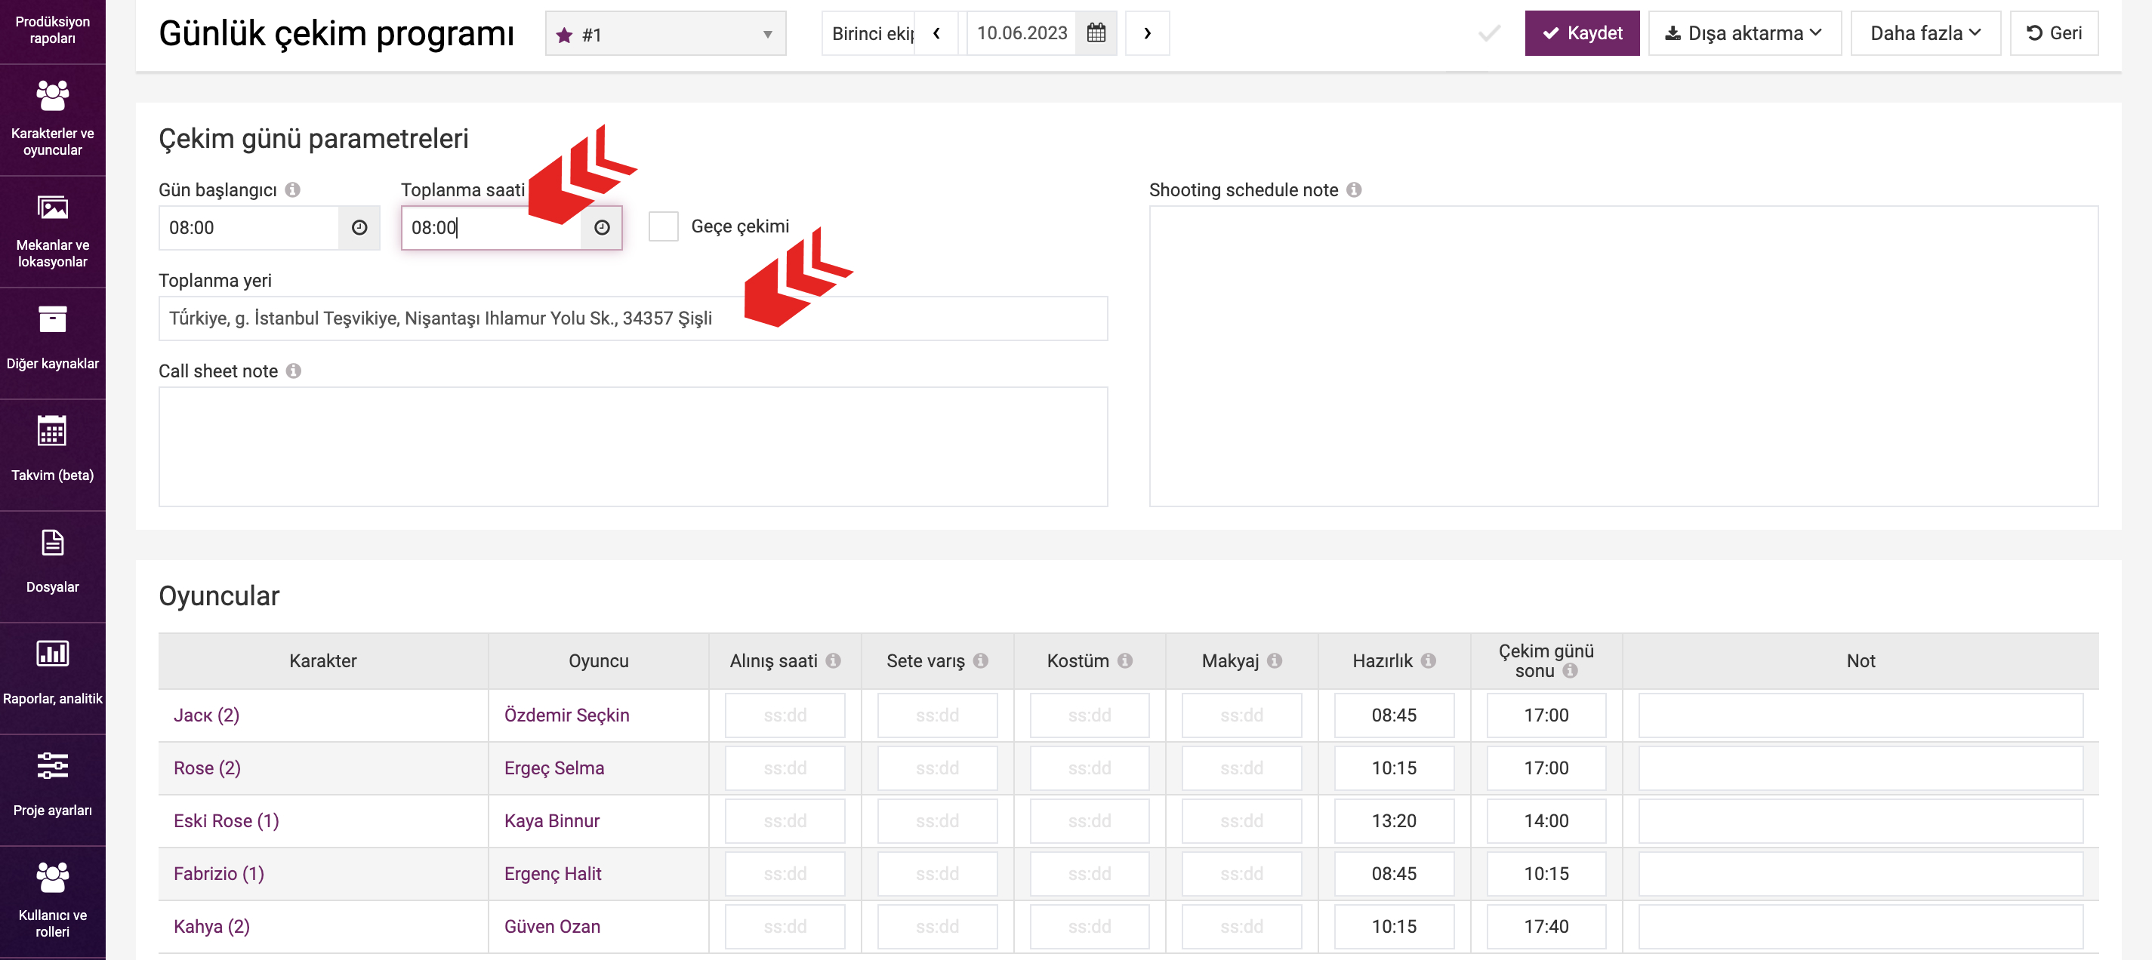This screenshot has width=2152, height=960.
Task: Click into Shooting schedule note textarea
Action: coord(1623,356)
